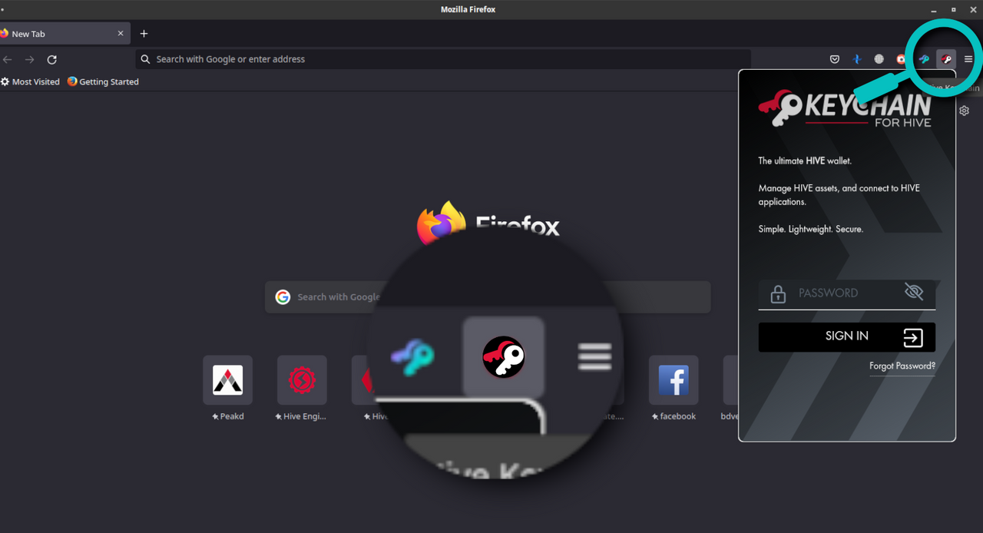Select the New Tab tab
This screenshot has height=533, width=983.
tap(65, 34)
